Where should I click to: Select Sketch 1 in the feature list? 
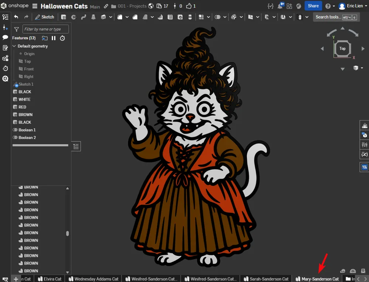(26, 84)
